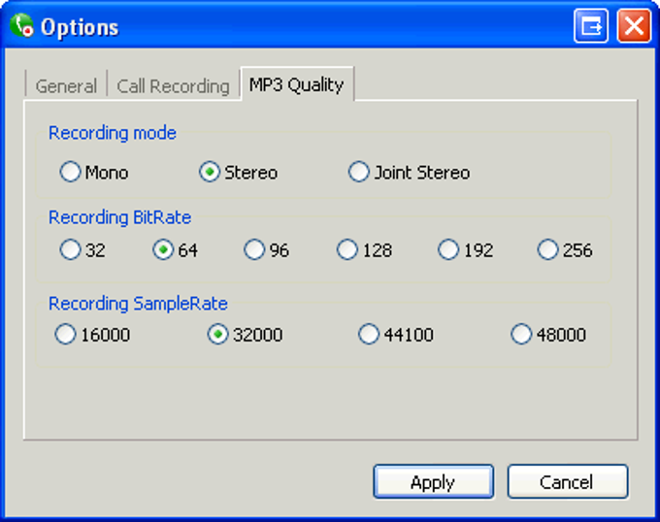660x522 pixels.
Task: Click the Options window title text
Action: pos(80,28)
